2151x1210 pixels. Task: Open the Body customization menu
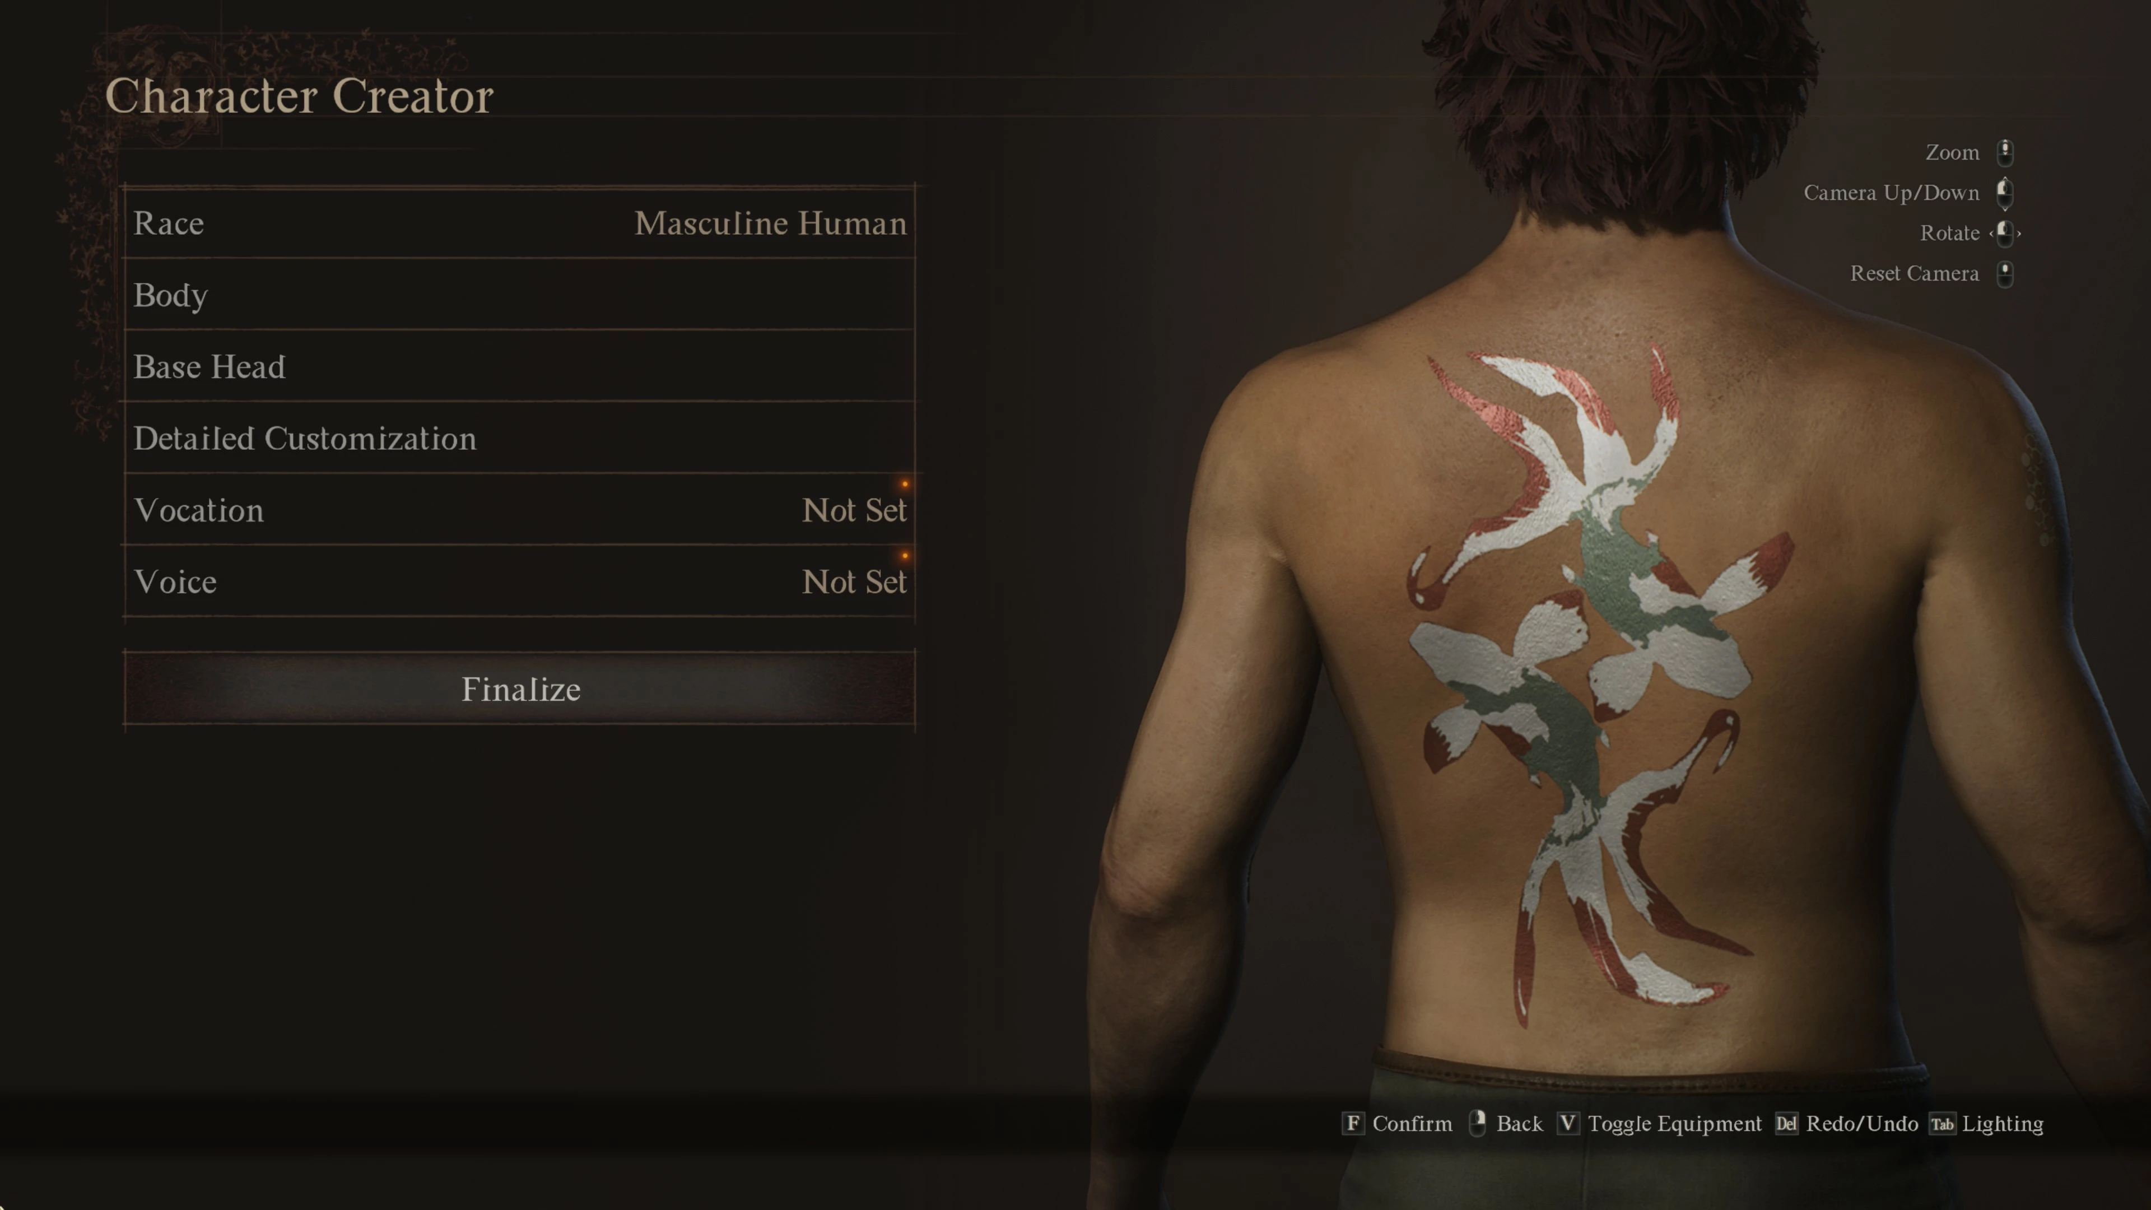(x=519, y=295)
